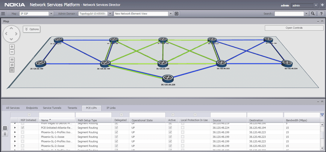Open the hamburger main menu
The image size is (326, 152).
point(3,13)
